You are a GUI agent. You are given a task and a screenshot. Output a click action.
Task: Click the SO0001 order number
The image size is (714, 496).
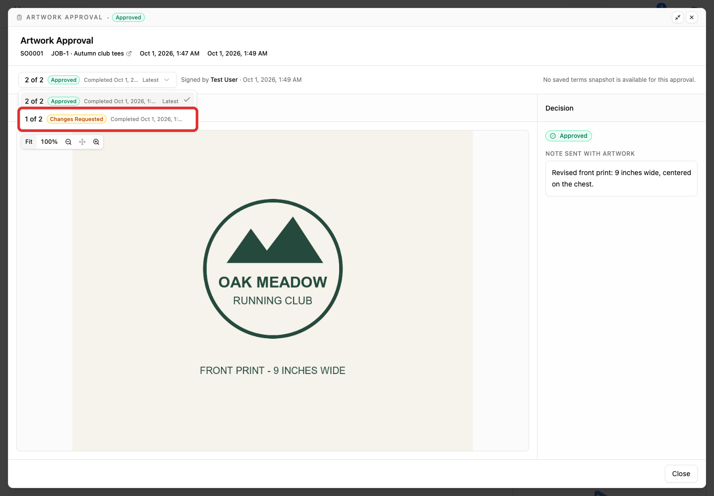tap(32, 54)
